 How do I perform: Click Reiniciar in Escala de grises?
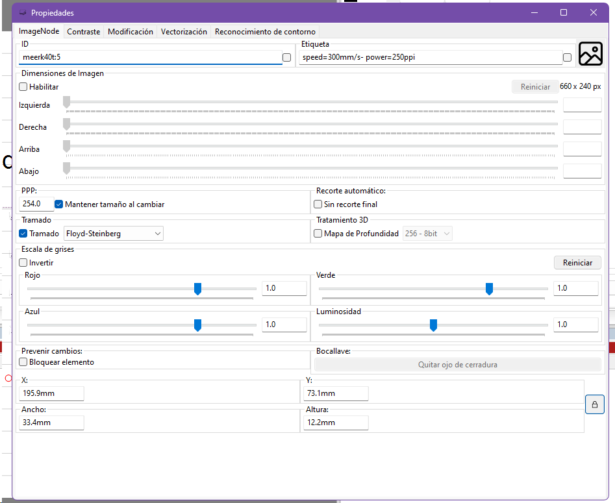(577, 263)
